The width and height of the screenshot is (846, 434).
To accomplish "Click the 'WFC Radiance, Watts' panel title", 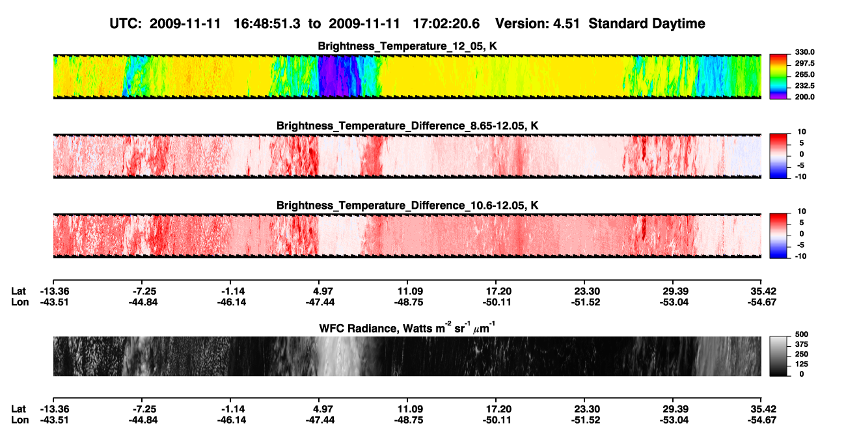I will (x=407, y=327).
